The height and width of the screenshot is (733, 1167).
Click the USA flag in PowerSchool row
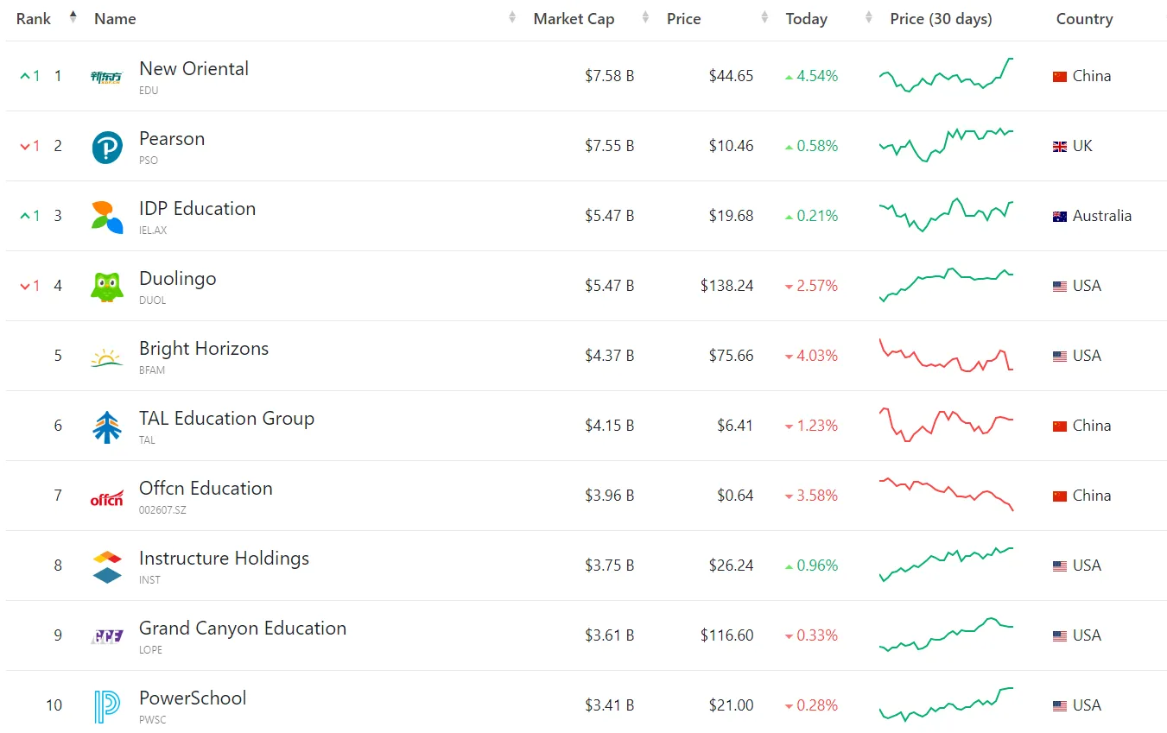pyautogui.click(x=1060, y=706)
